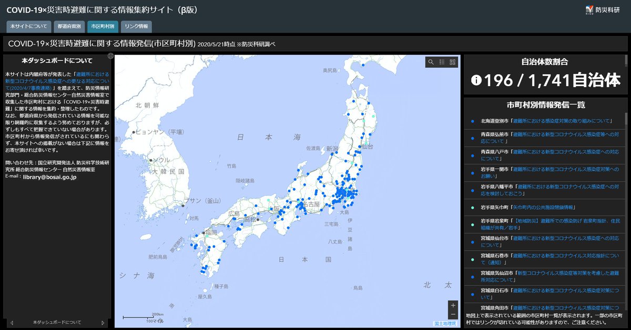Switch to the 都道府県別 tab
631x330 pixels.
[69, 26]
